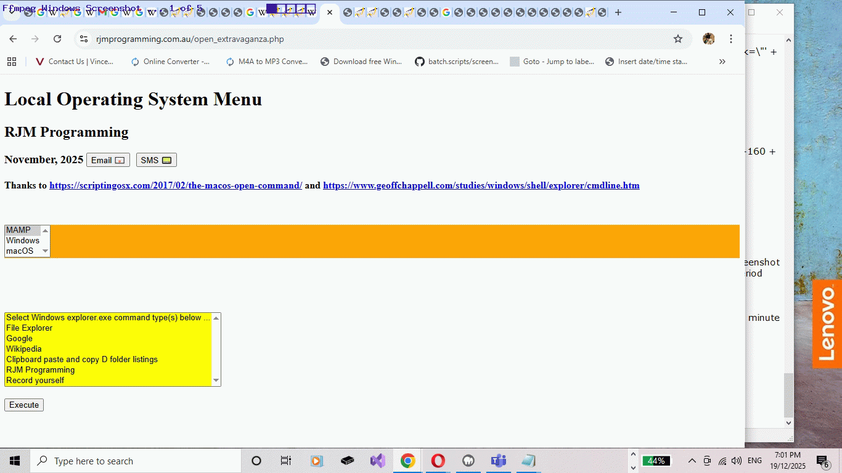Image resolution: width=842 pixels, height=473 pixels.
Task: Click the bookmark star in the address bar
Action: click(x=678, y=38)
